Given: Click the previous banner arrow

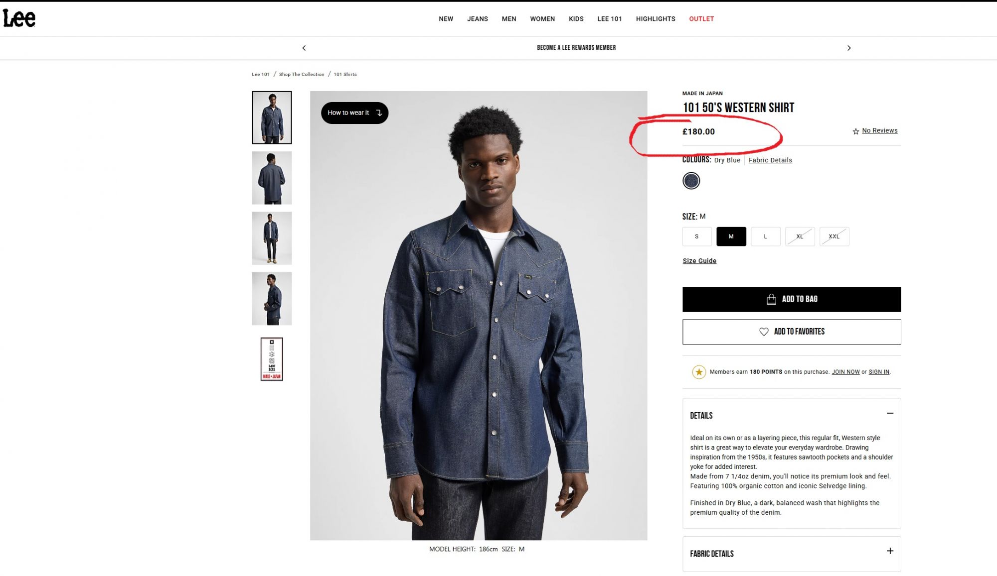Looking at the screenshot, I should pyautogui.click(x=304, y=48).
